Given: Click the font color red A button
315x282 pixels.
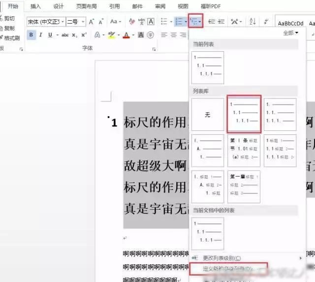Looking at the screenshot, I should pyautogui.click(x=126, y=35).
